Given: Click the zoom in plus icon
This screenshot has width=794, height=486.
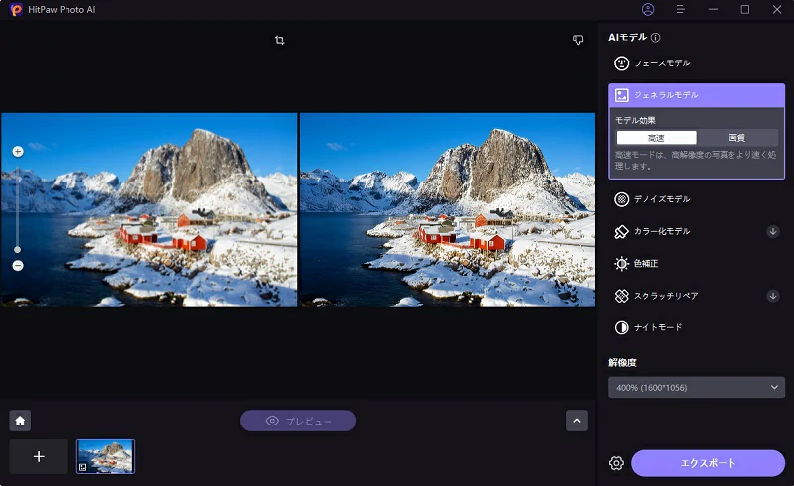Looking at the screenshot, I should [x=18, y=152].
